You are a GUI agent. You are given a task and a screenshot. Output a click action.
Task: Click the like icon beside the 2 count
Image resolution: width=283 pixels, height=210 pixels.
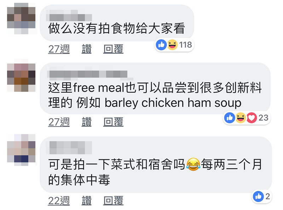pyautogui.click(x=258, y=196)
